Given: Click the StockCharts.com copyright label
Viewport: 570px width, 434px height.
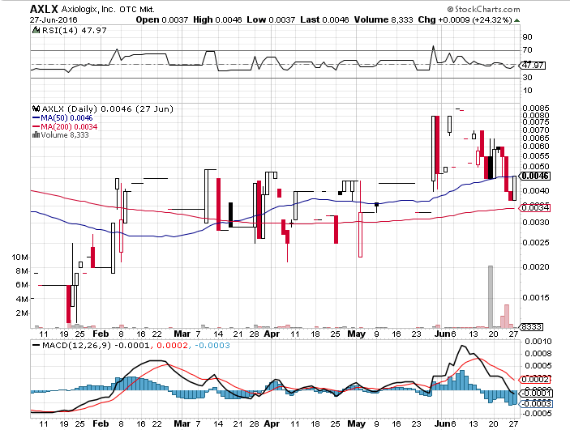Looking at the screenshot, I should point(483,9).
